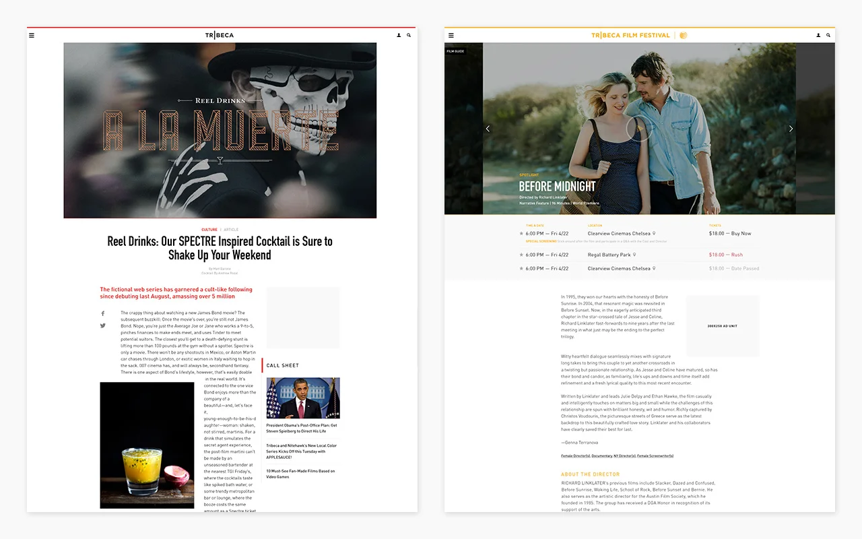Go to previous slide in Before Midnight carousel

click(x=488, y=129)
